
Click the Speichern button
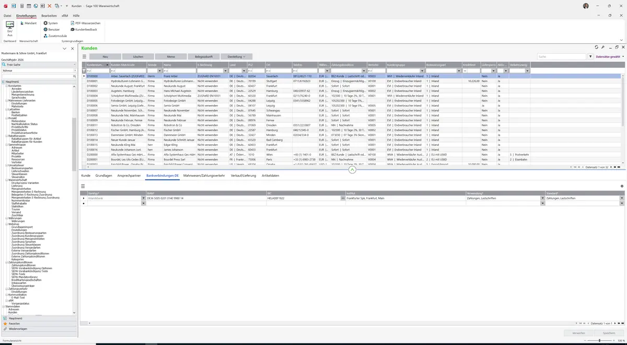[x=609, y=333]
